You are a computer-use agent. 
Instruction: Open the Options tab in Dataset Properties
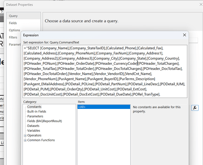click(x=15, y=30)
